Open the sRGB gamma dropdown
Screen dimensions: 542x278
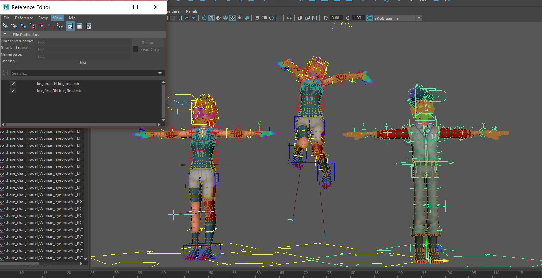click(419, 18)
